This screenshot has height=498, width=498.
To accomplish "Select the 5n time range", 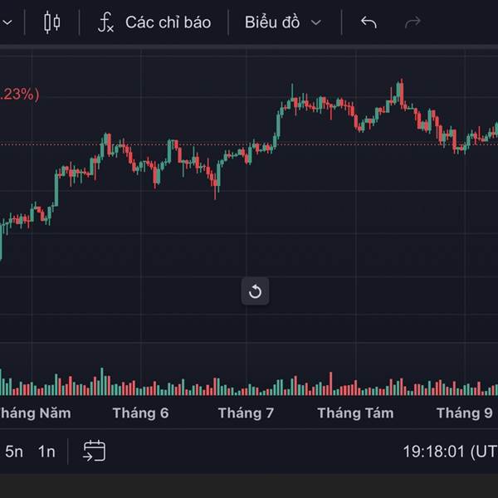I will click(14, 452).
